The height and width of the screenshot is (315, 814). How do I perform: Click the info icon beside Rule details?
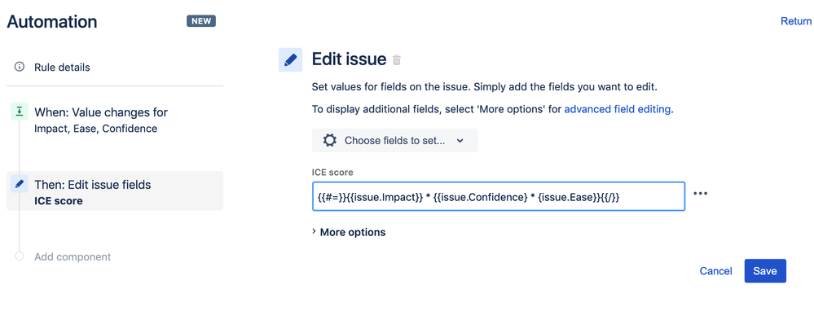point(20,67)
